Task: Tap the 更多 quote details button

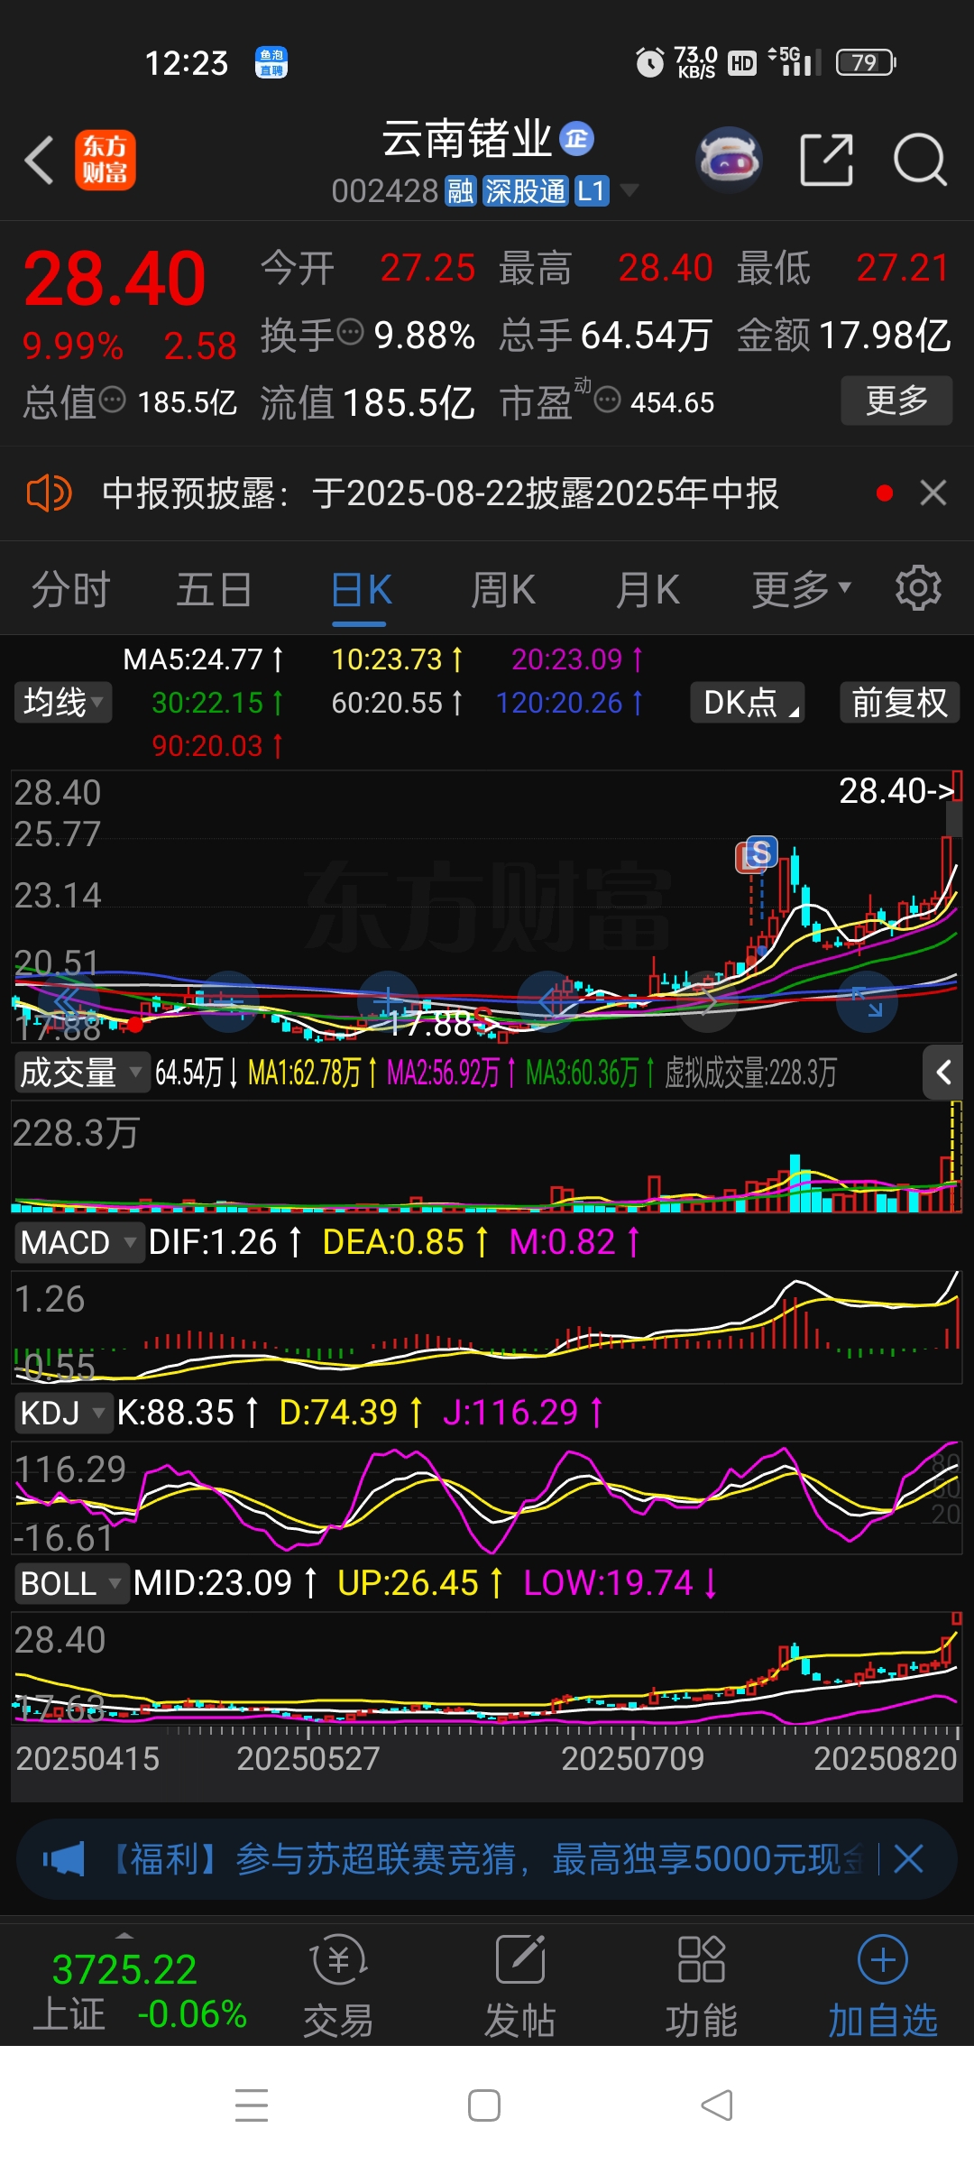Action: (896, 400)
